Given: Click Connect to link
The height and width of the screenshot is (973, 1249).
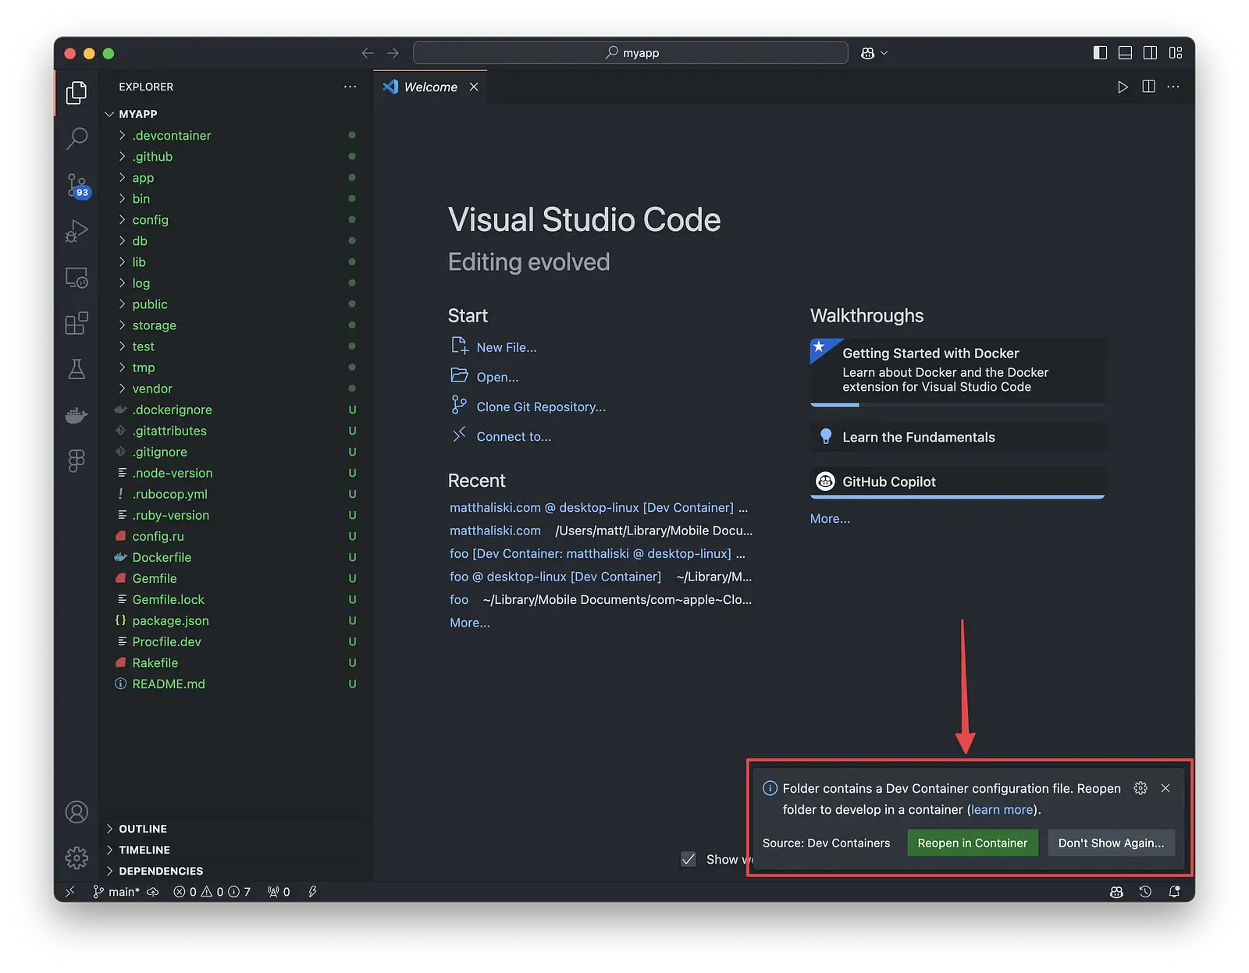Looking at the screenshot, I should [514, 436].
